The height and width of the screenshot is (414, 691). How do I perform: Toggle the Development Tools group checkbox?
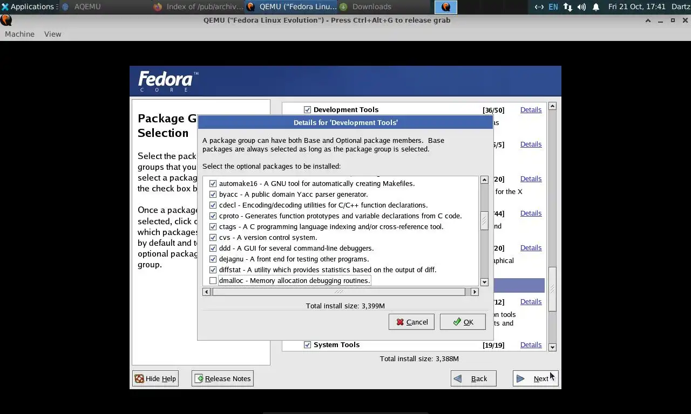(307, 109)
